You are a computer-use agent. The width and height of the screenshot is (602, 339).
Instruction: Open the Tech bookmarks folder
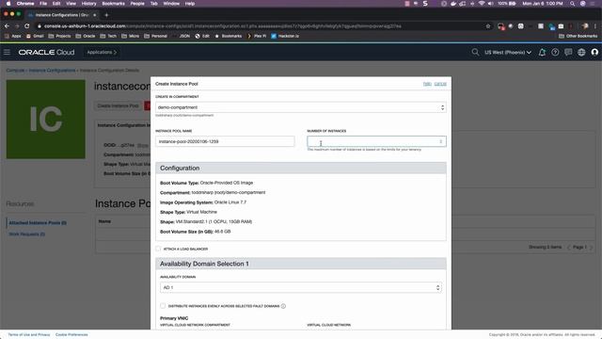tap(108, 36)
